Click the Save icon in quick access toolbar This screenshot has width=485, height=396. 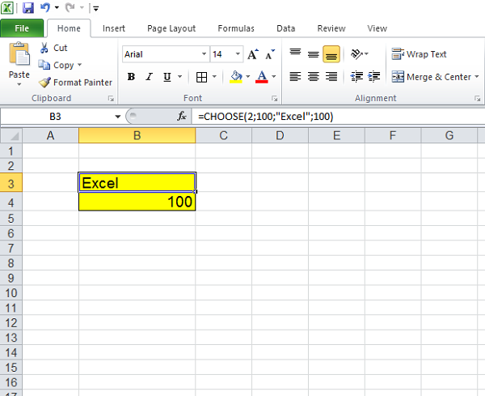coord(27,8)
